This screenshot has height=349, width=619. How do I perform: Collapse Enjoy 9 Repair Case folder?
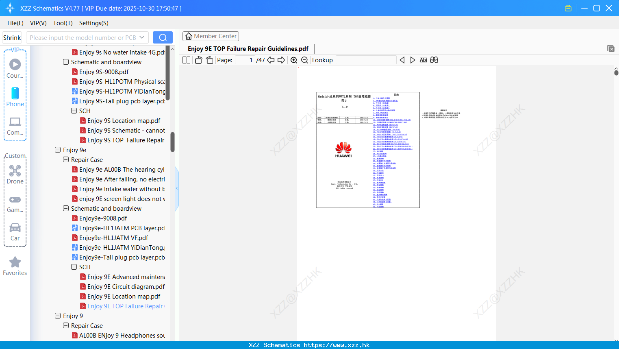(66, 325)
